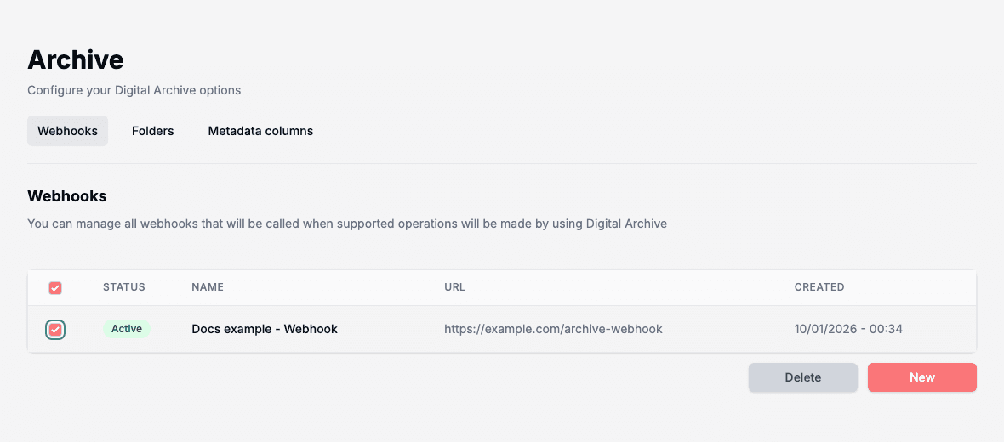Click the NAME column header

pyautogui.click(x=208, y=287)
